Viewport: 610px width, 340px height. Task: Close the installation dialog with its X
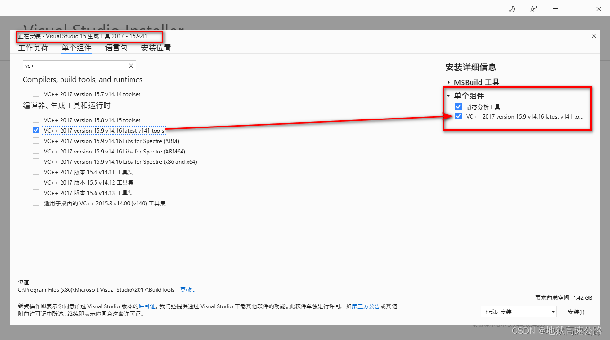pos(594,36)
